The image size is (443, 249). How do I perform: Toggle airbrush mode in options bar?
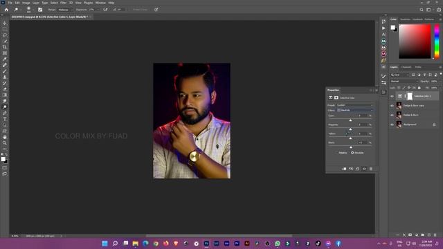tap(105, 10)
